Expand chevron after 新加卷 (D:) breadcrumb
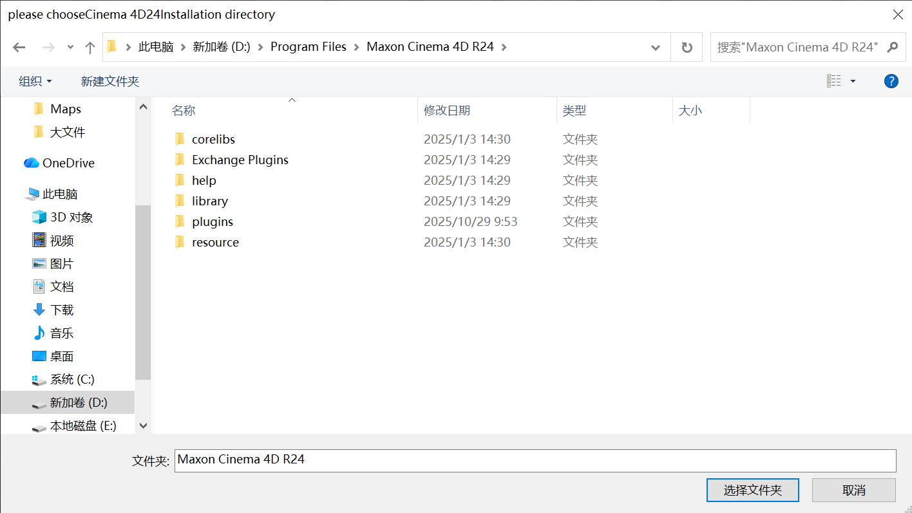Viewport: 912px width, 513px height. (x=260, y=47)
